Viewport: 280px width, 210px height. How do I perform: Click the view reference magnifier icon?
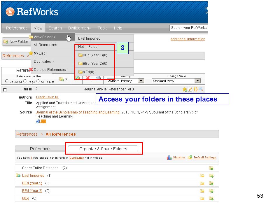(x=201, y=89)
